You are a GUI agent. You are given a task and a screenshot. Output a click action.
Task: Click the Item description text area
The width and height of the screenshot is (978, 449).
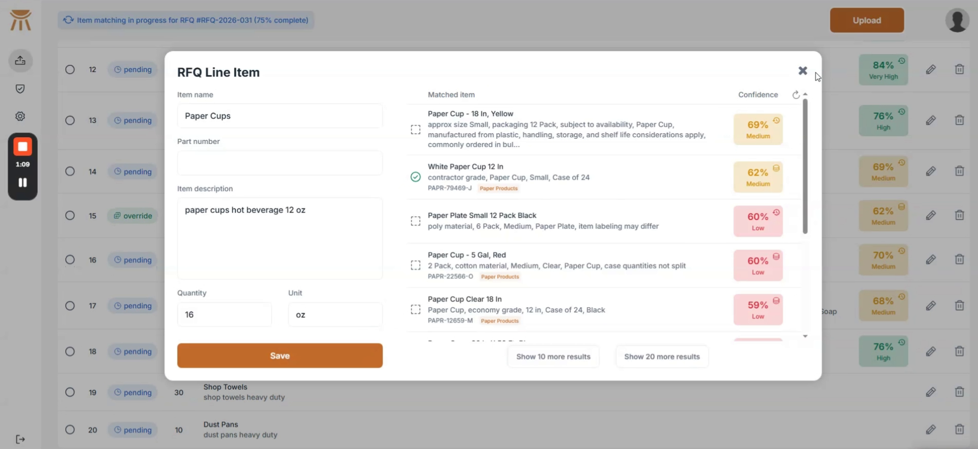[x=280, y=238]
